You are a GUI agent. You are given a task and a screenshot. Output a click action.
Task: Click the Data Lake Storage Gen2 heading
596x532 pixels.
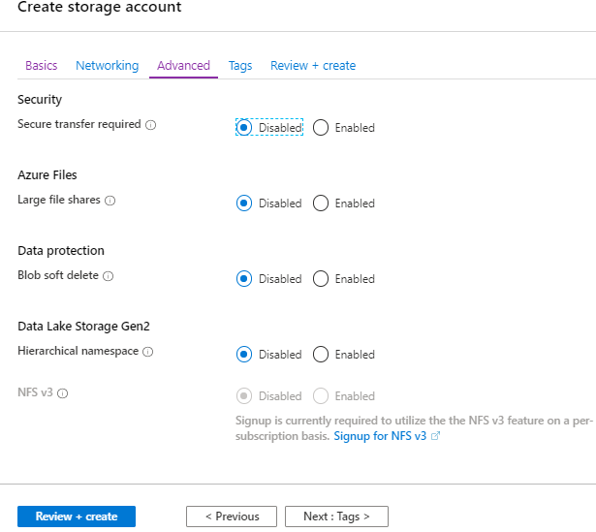[83, 327]
